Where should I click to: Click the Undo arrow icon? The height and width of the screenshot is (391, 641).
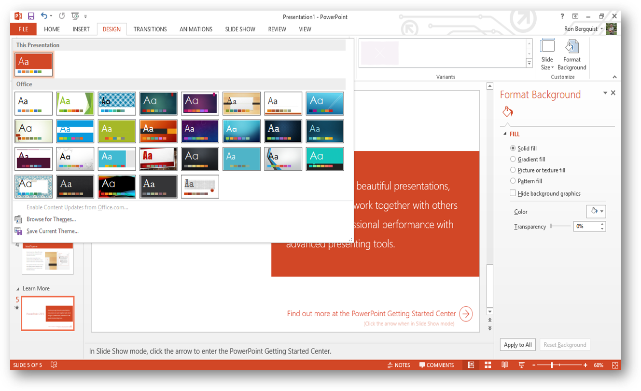point(44,16)
